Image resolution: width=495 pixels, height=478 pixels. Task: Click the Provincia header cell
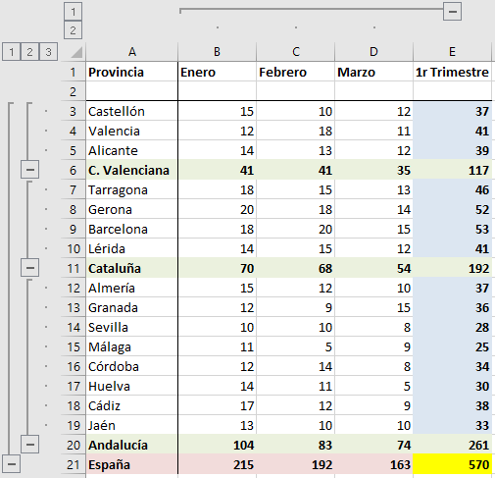point(132,72)
